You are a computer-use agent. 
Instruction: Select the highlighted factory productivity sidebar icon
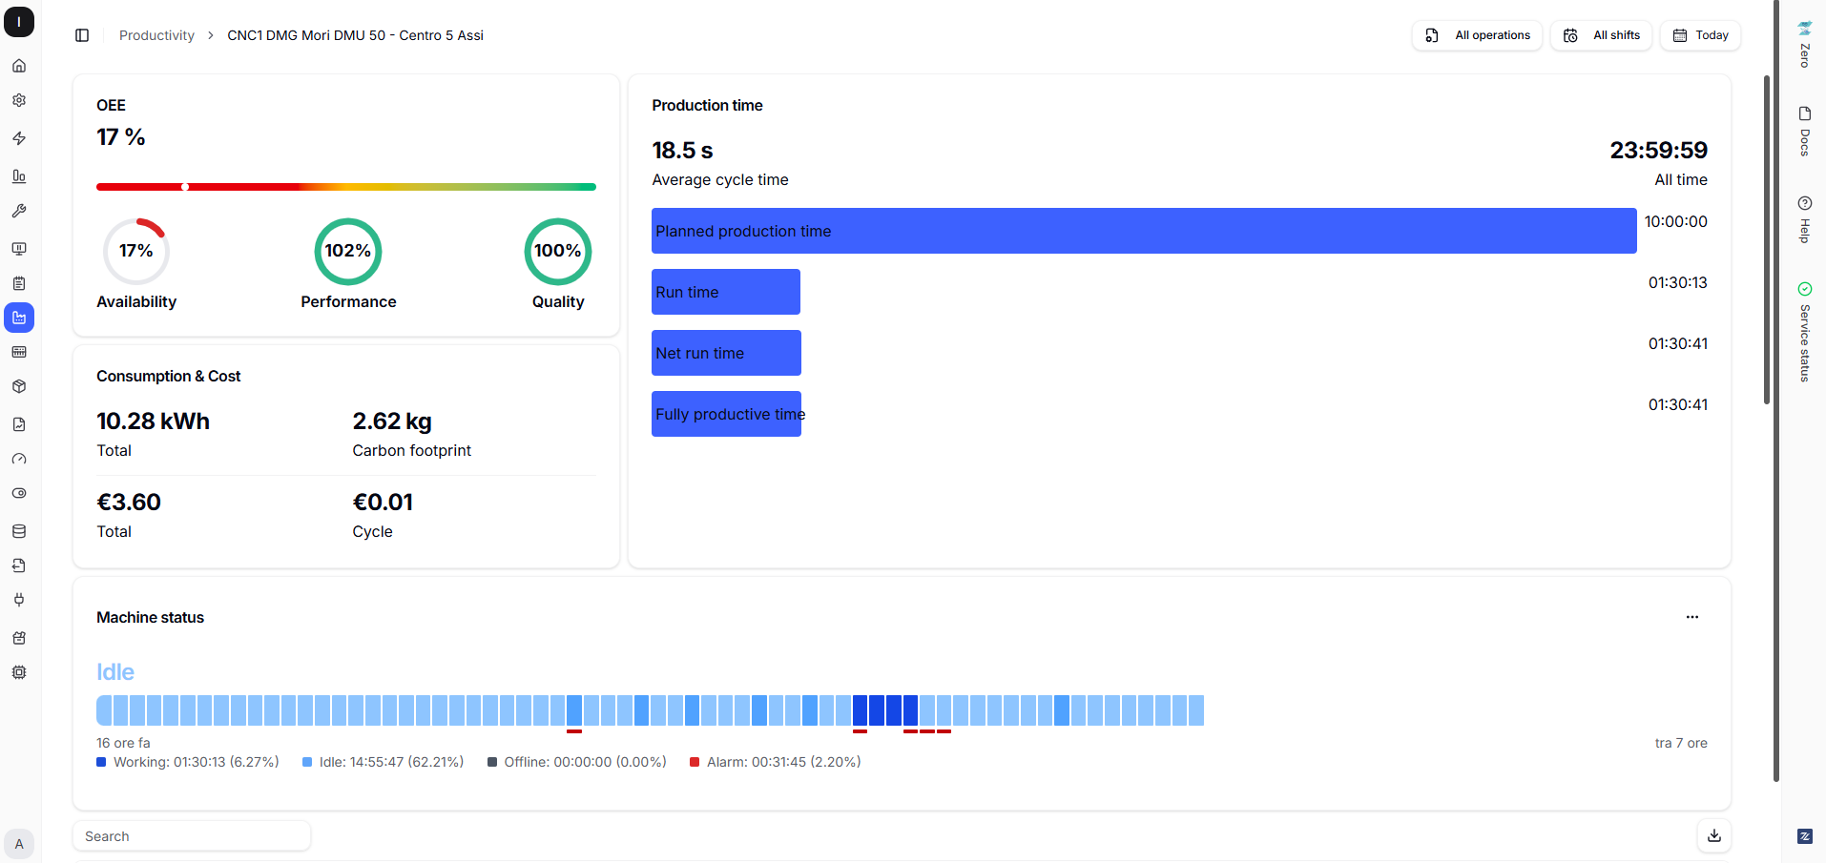[19, 318]
